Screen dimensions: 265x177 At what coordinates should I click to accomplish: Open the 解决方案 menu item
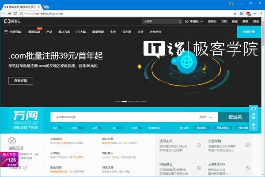click(x=64, y=32)
